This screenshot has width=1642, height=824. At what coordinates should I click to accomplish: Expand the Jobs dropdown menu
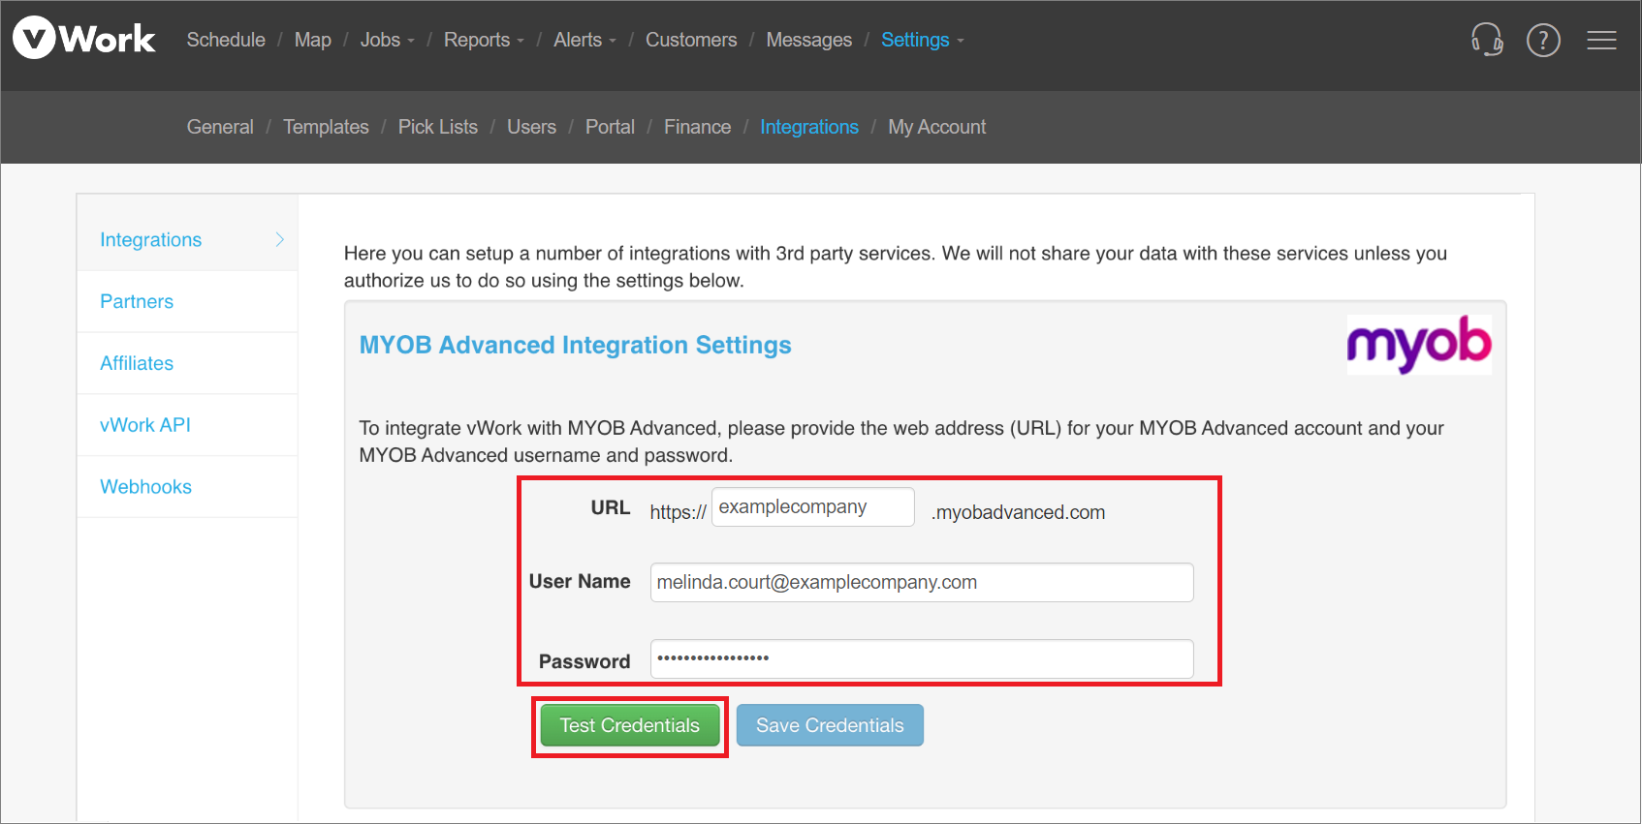[387, 40]
